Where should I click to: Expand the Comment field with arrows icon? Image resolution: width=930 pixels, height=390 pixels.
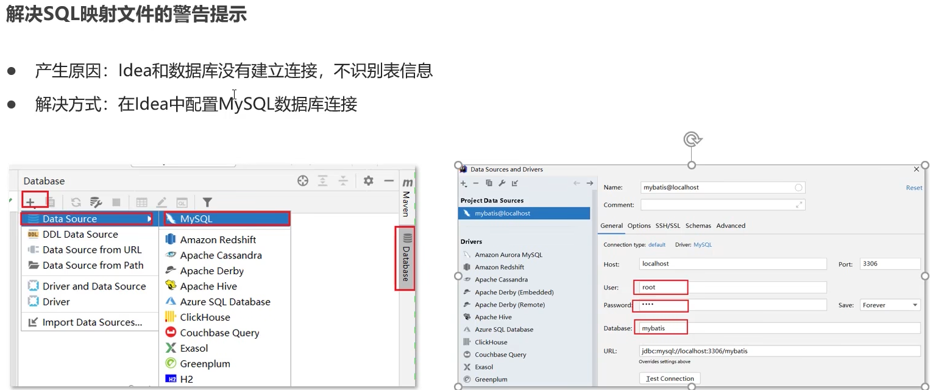799,205
